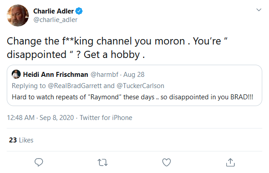This screenshot has width=269, height=173.
Task: Open Charlie Adler's profile picture
Action: 18,15
